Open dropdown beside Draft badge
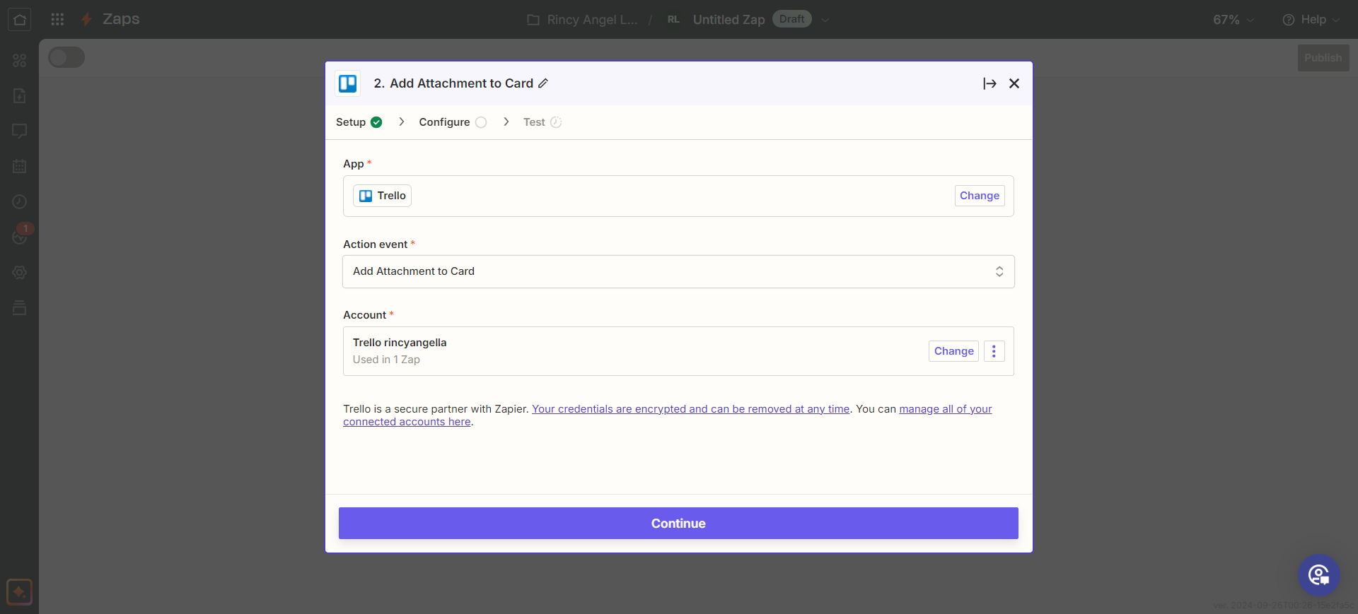The height and width of the screenshot is (614, 1358). 825,20
